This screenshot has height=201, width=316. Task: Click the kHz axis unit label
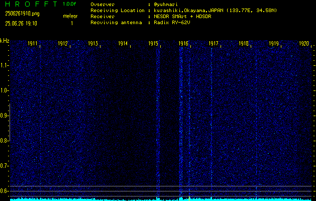pos(5,41)
